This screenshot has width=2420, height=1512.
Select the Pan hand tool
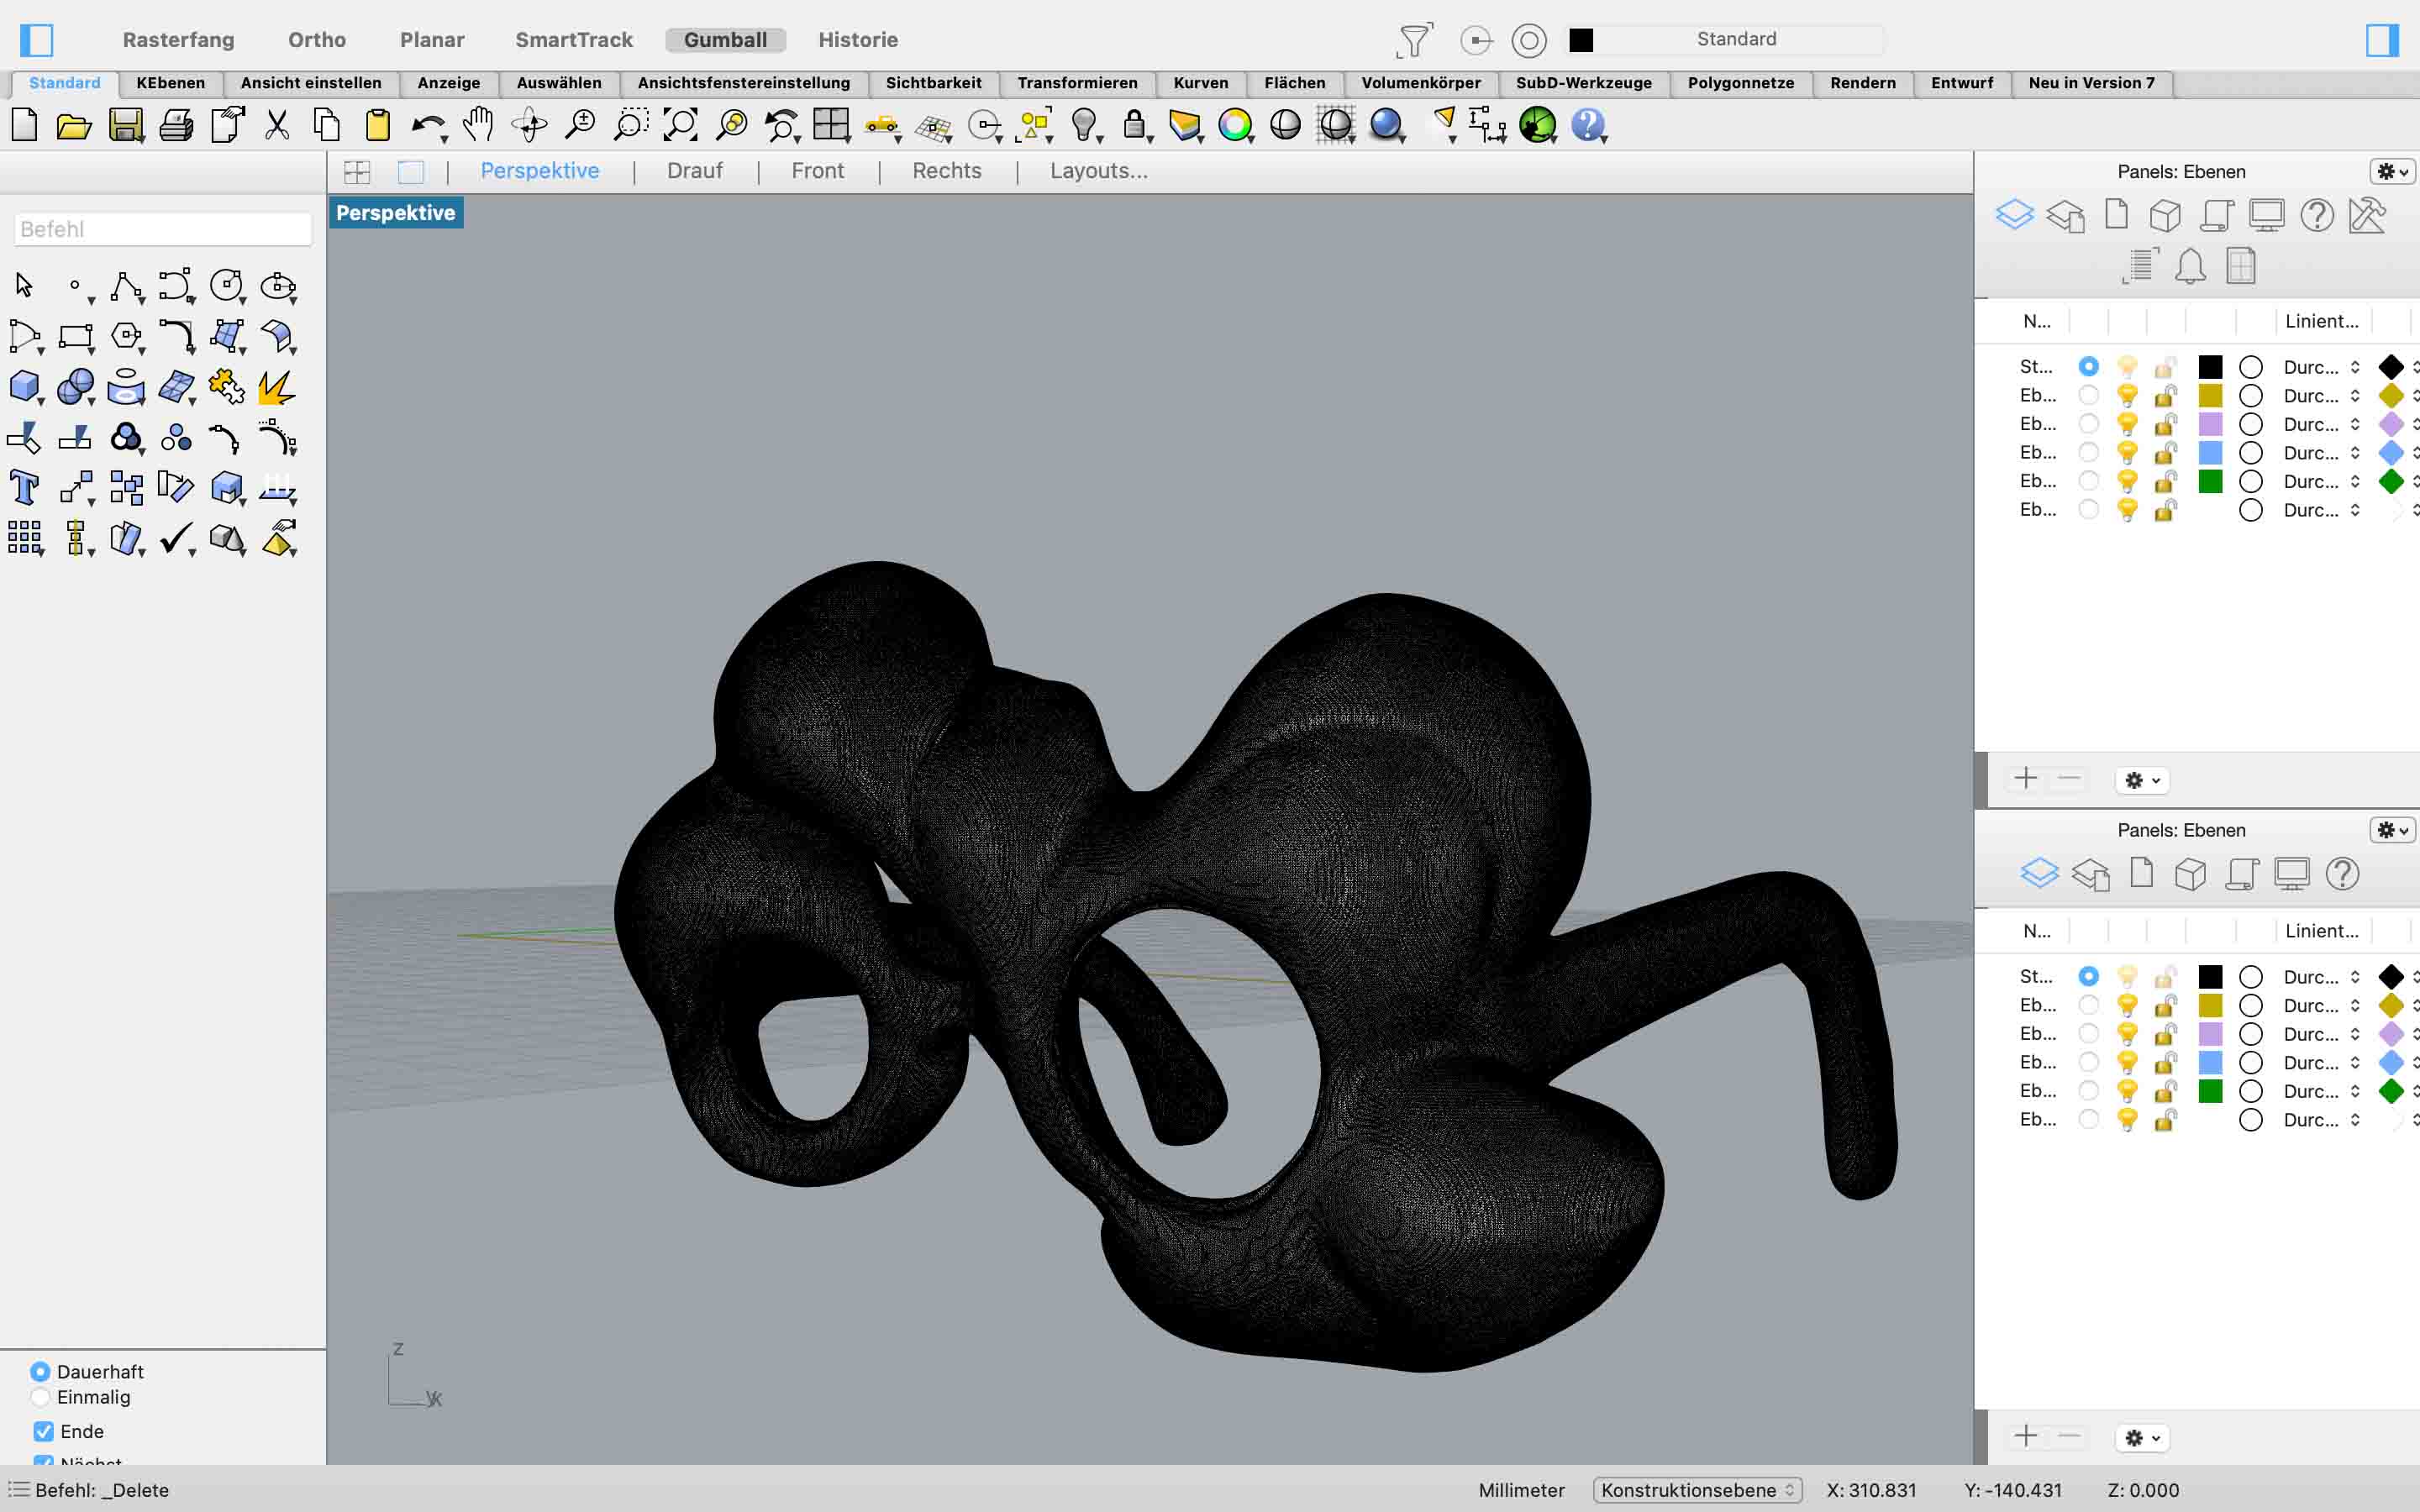[478, 125]
